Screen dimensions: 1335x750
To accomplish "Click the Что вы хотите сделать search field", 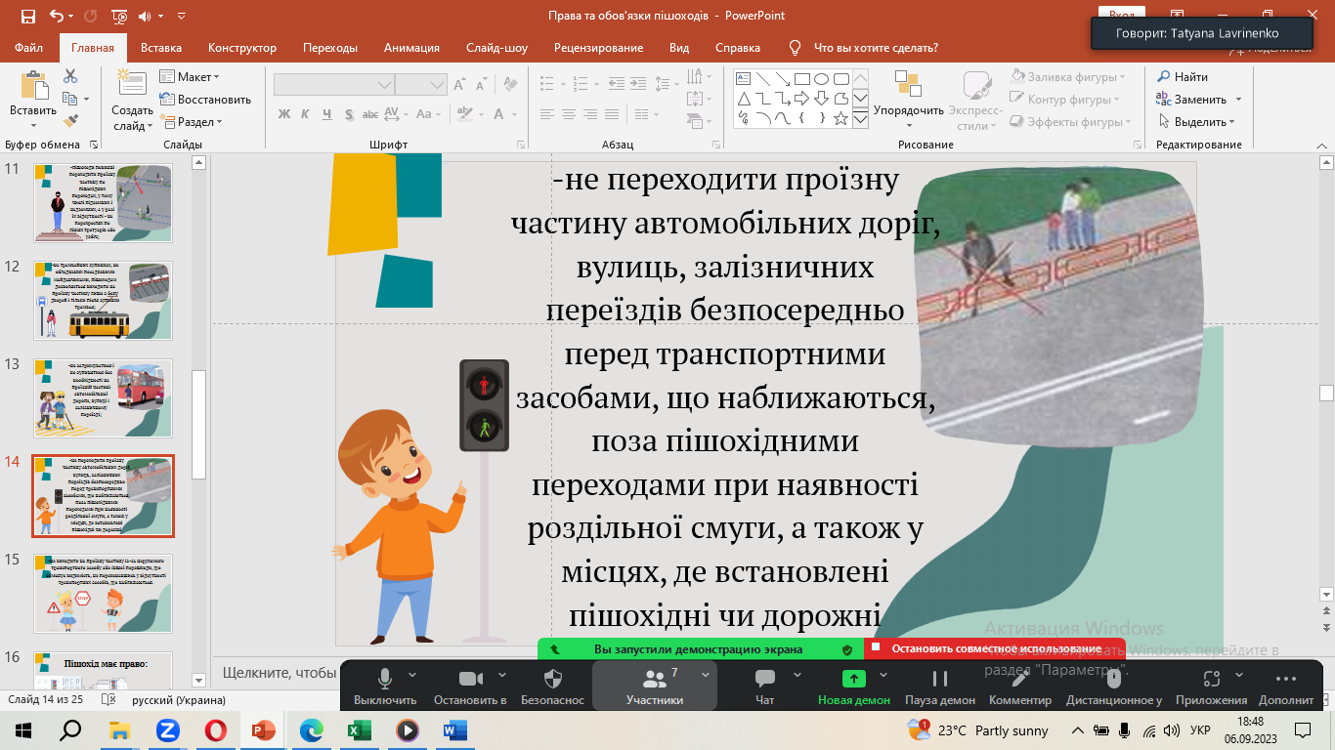I will [876, 48].
